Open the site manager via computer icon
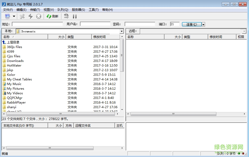The height and width of the screenshot is (157, 249). tap(7, 16)
